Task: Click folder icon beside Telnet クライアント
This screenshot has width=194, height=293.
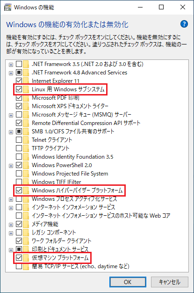Action: click(26, 140)
